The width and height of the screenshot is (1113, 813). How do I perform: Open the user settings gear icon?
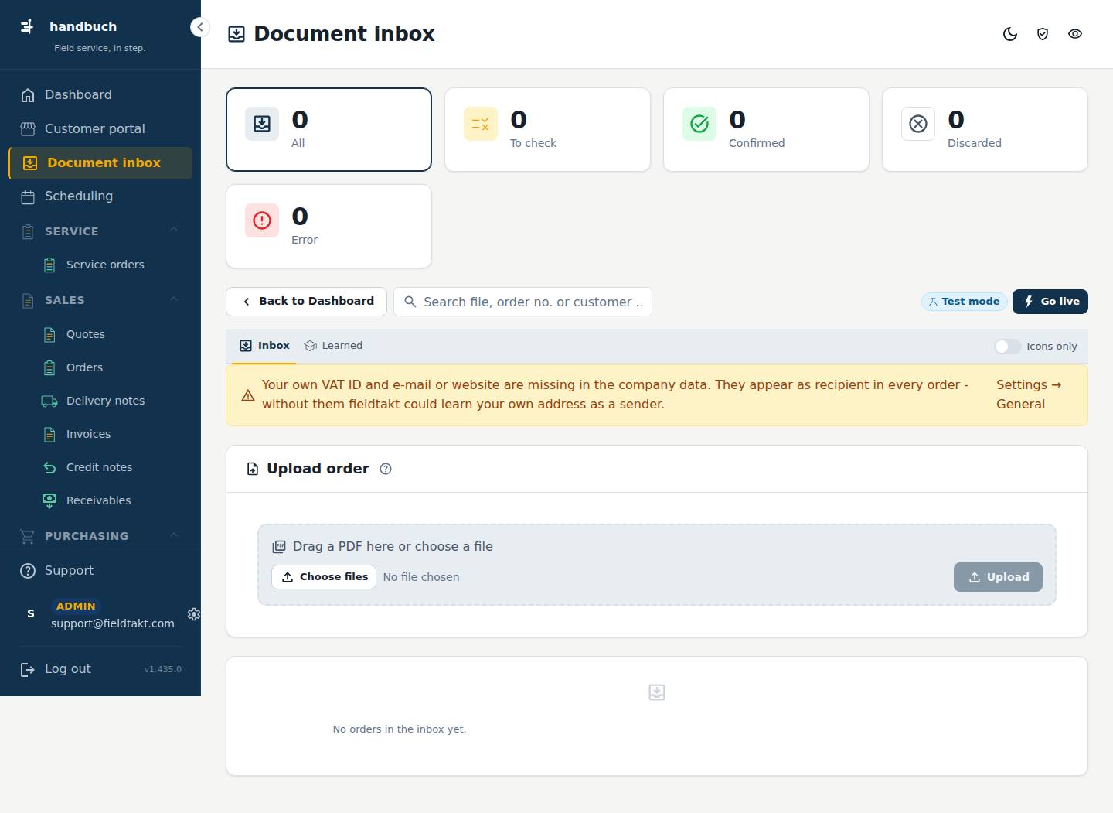(x=193, y=614)
